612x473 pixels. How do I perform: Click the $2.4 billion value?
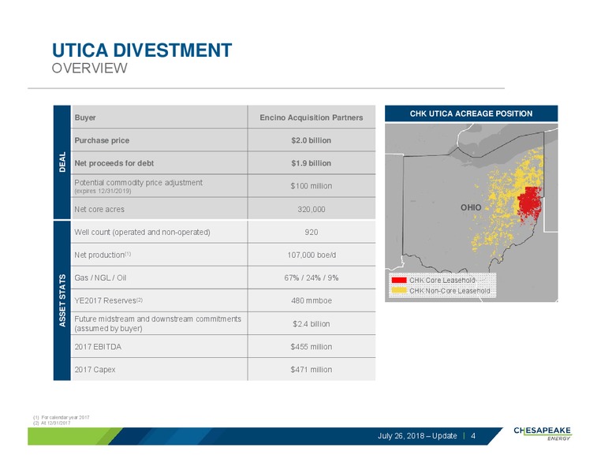(311, 324)
